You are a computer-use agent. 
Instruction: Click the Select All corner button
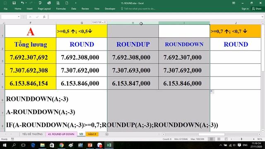tap(2, 23)
